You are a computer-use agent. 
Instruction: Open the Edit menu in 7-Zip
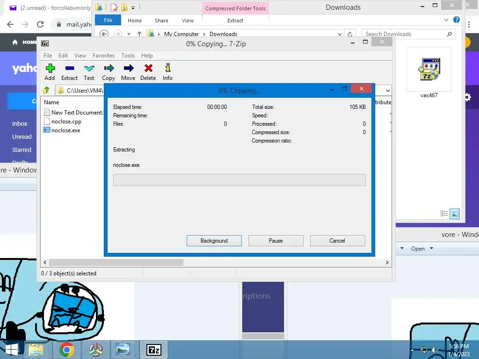[63, 56]
